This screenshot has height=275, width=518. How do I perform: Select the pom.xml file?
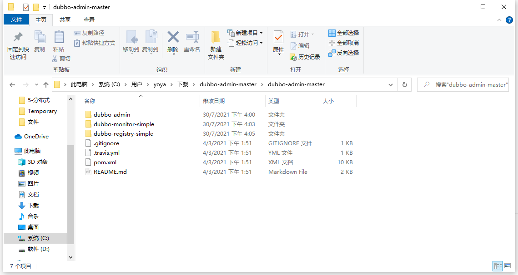(x=105, y=162)
